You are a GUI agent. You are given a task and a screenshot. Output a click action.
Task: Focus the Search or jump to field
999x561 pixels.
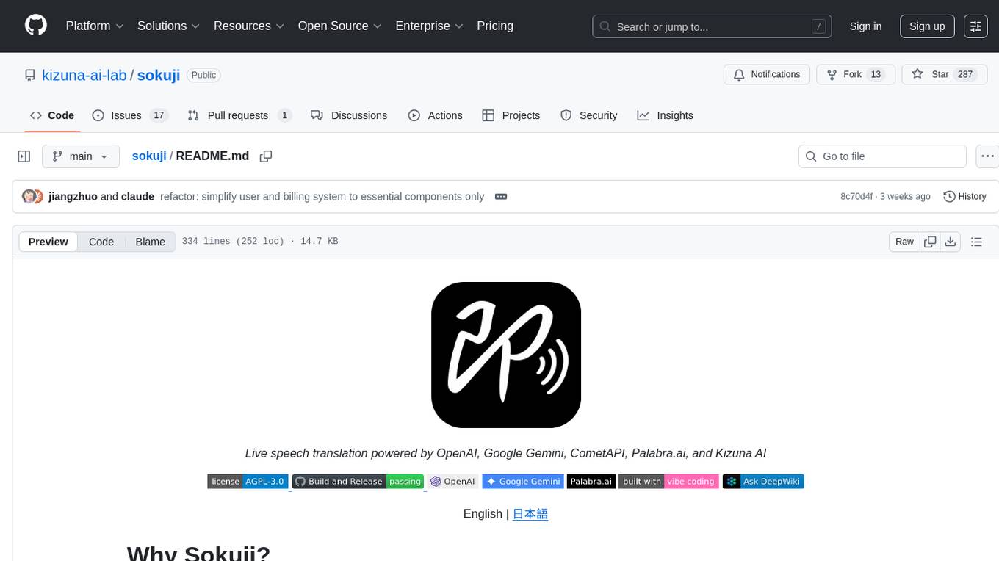[x=712, y=26]
